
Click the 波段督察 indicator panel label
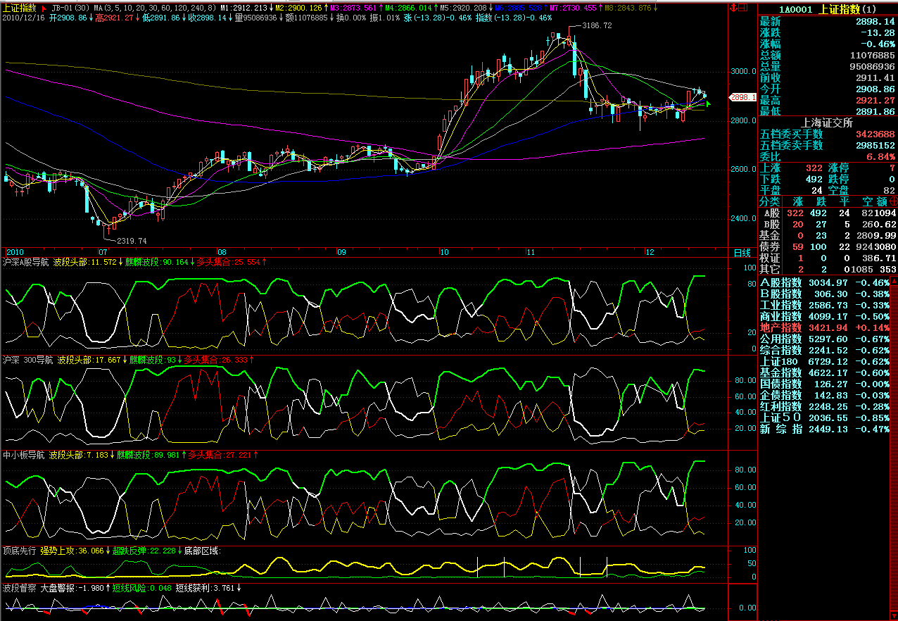[x=20, y=587]
